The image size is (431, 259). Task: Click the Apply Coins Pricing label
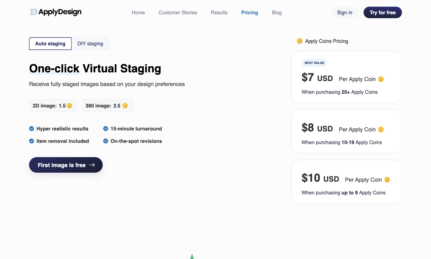(327, 41)
